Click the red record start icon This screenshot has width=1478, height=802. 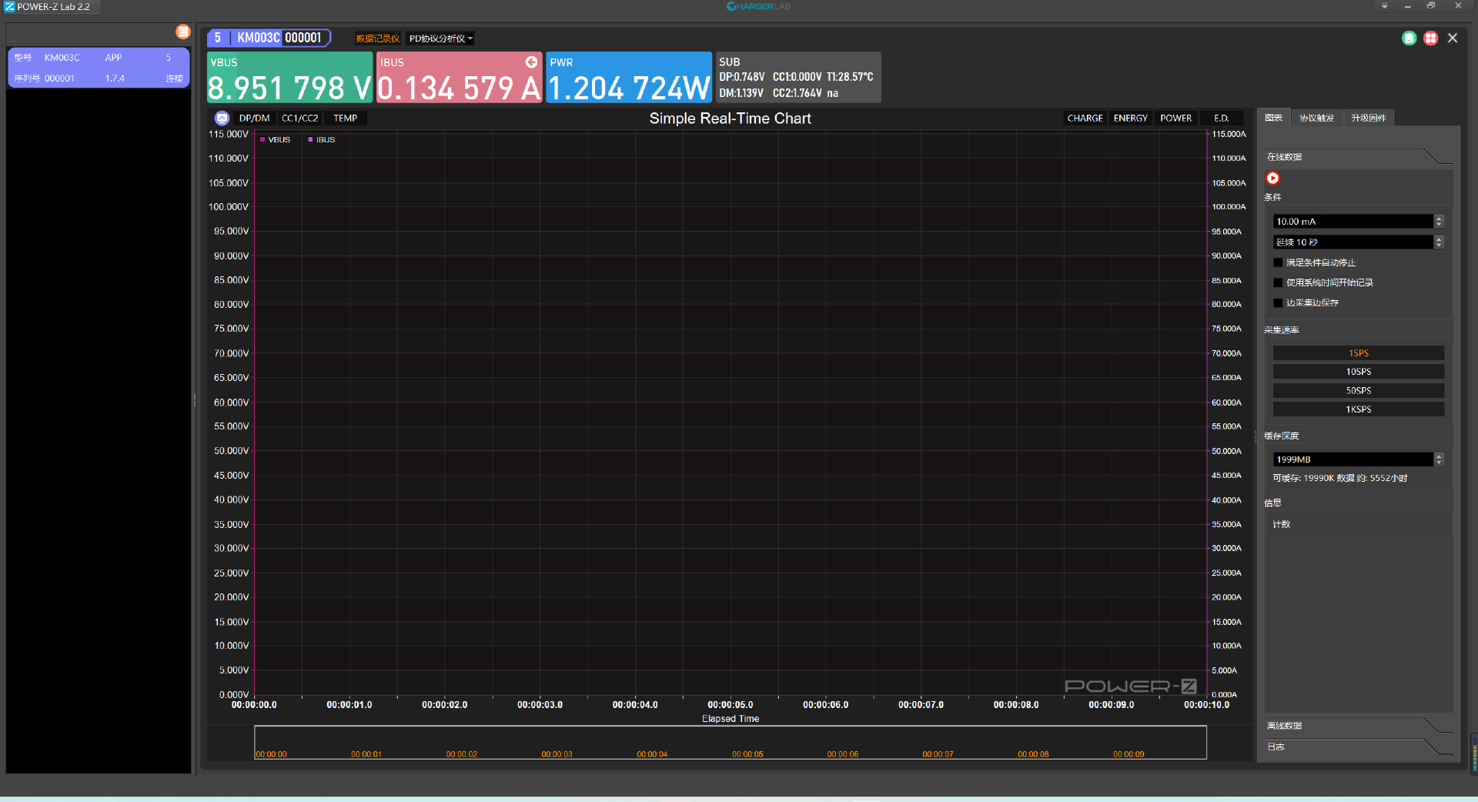coord(1272,179)
